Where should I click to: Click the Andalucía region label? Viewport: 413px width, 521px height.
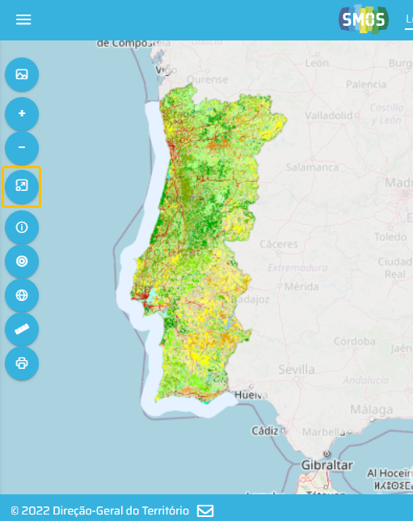coord(366,380)
